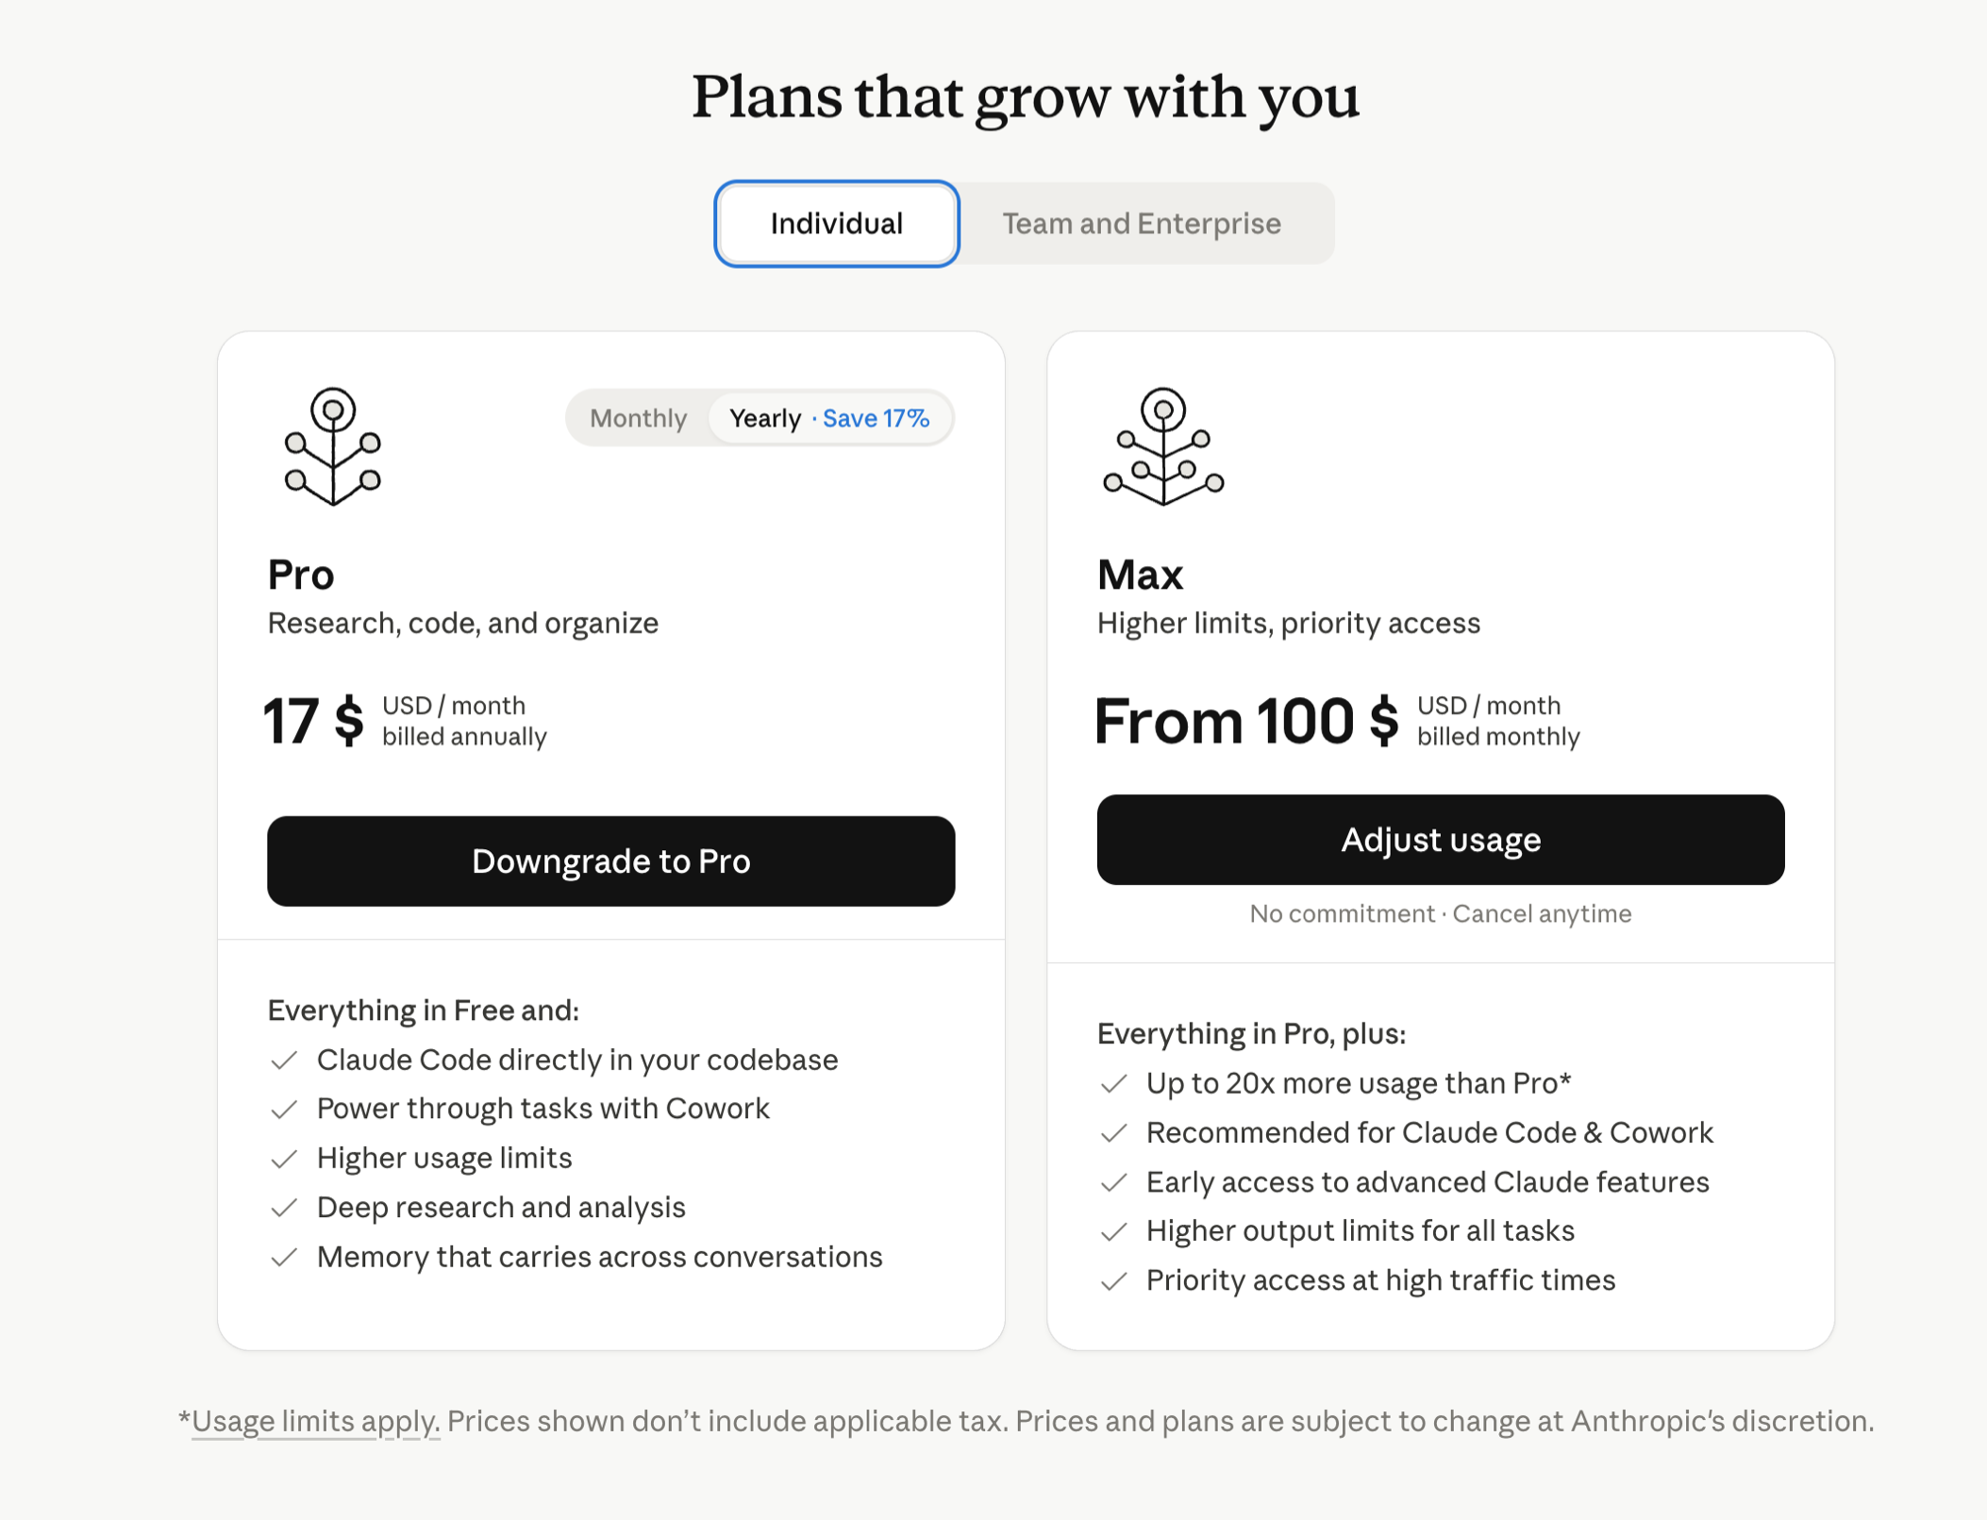Click the Max plan heading
Screen dimensions: 1987x1520
1140,575
